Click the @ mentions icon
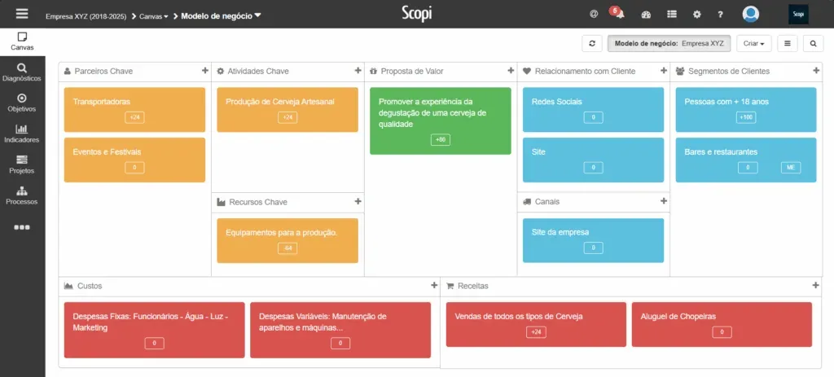Screen dimensions: 834x377 [594, 15]
